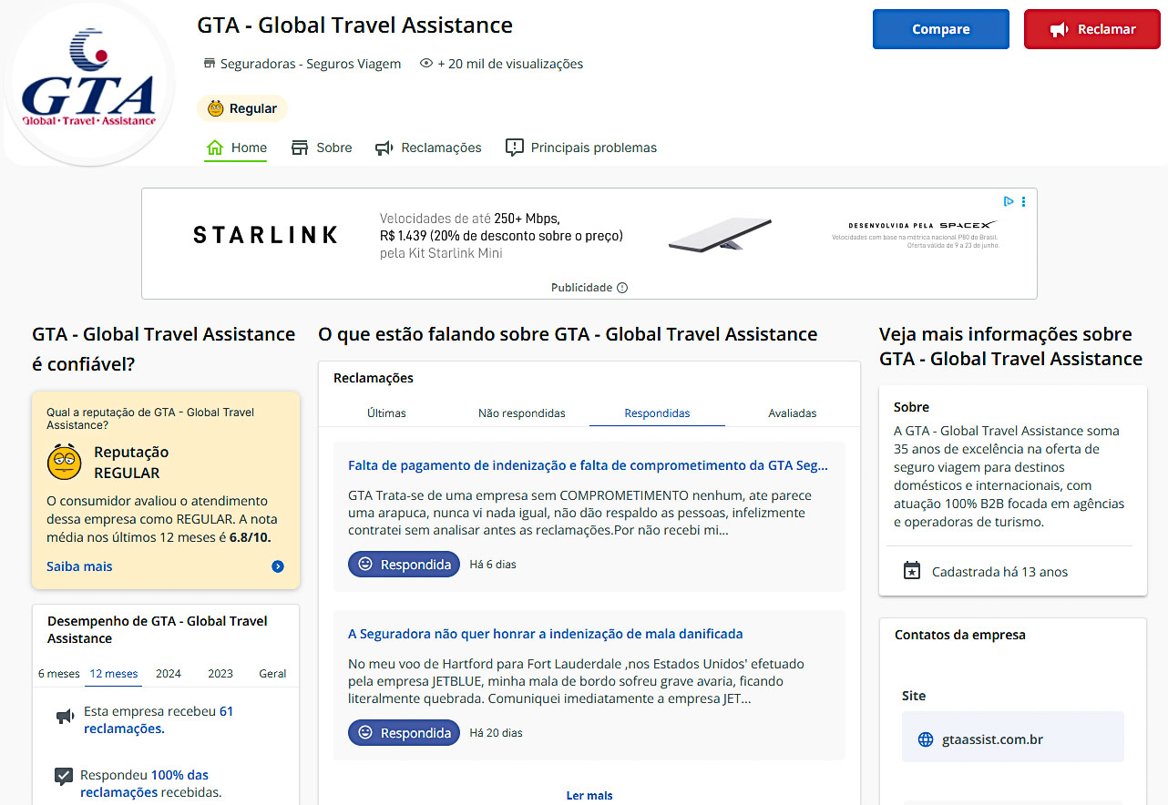Image resolution: width=1168 pixels, height=805 pixels.
Task: Switch to the Não respondidas tab
Action: tap(522, 413)
